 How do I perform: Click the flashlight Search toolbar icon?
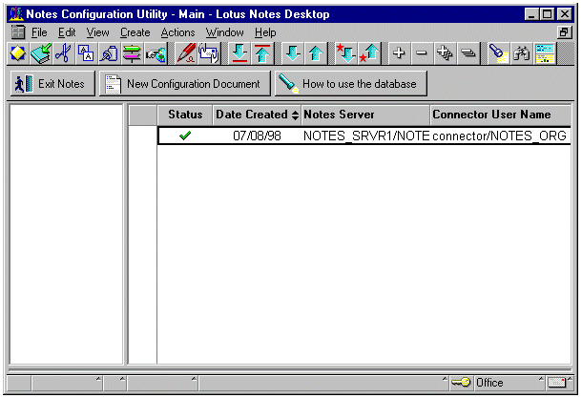point(497,53)
